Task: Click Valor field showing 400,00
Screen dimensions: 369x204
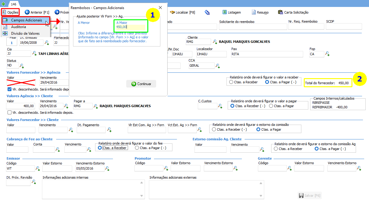Action: point(21,106)
